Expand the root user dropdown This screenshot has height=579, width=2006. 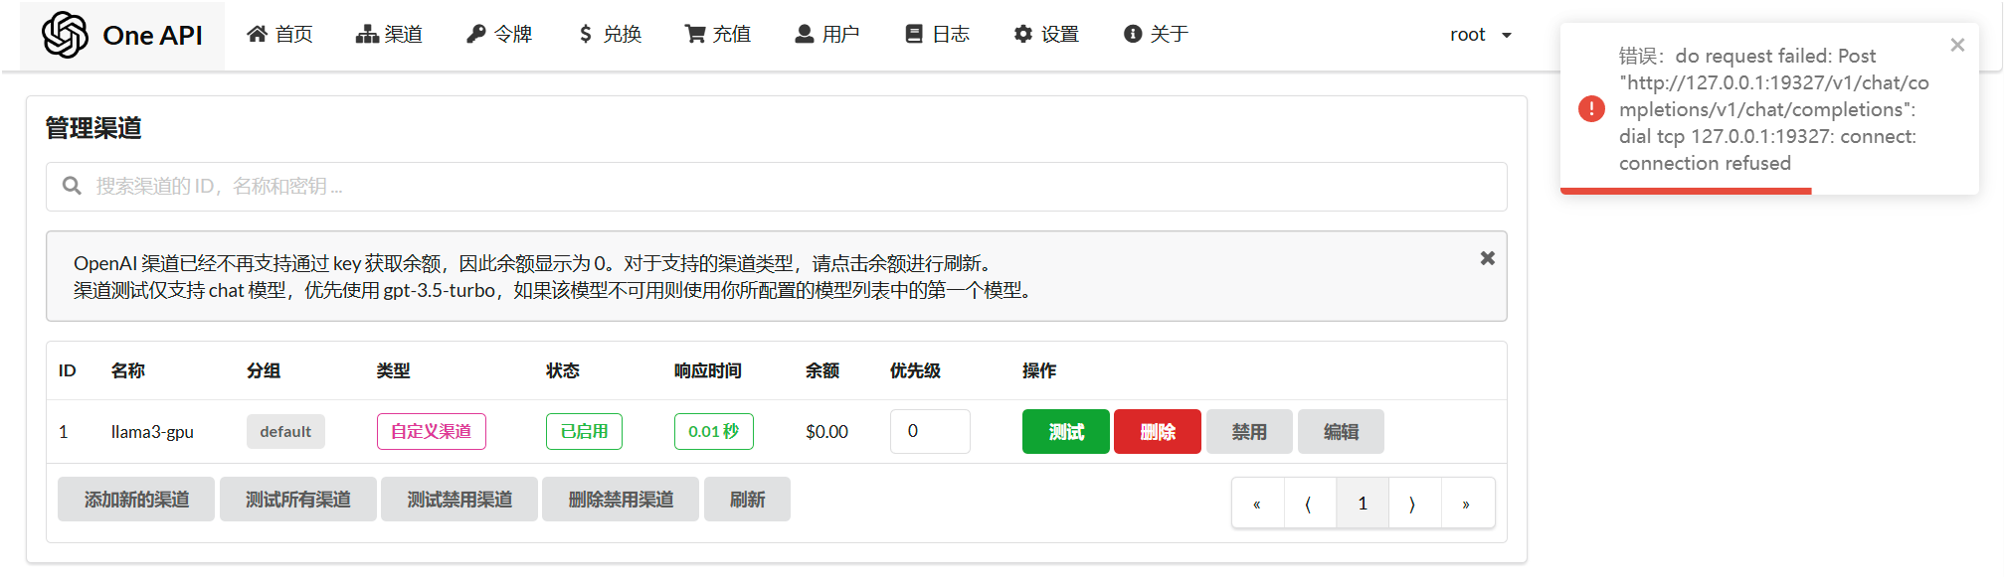point(1480,35)
